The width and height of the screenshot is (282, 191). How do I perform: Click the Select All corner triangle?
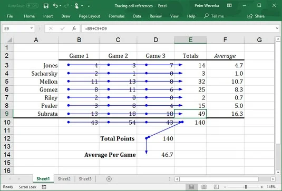tap(9, 39)
